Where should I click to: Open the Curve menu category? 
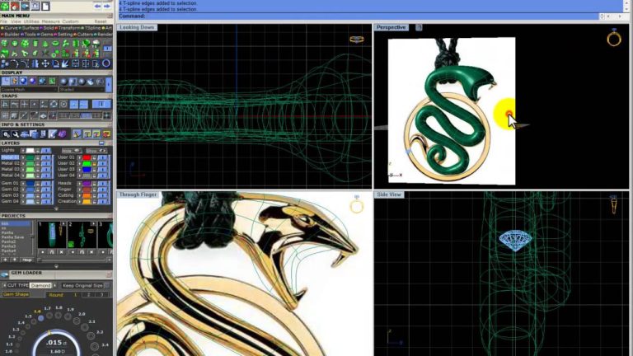coord(11,28)
